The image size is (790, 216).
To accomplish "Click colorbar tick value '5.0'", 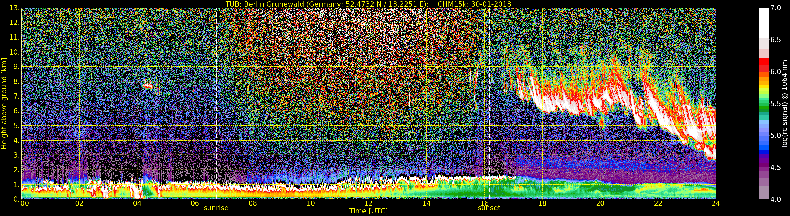I will pos(776,135).
